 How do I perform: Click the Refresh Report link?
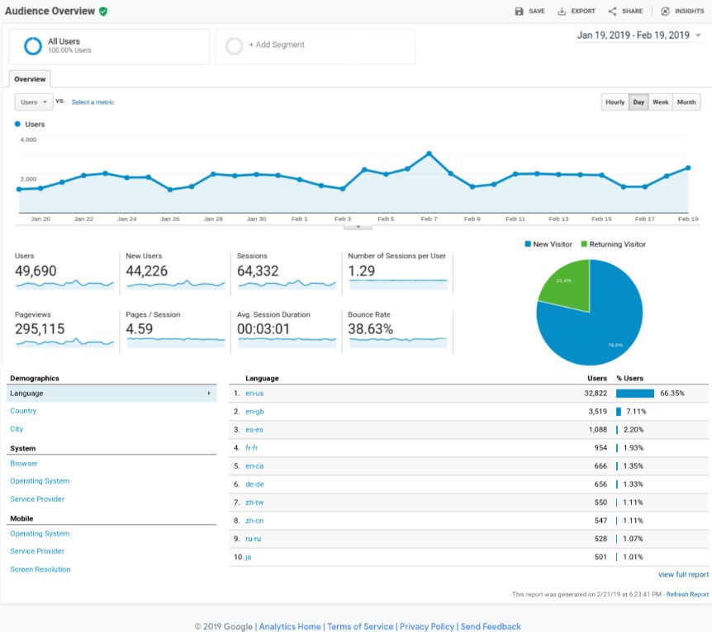(x=688, y=594)
